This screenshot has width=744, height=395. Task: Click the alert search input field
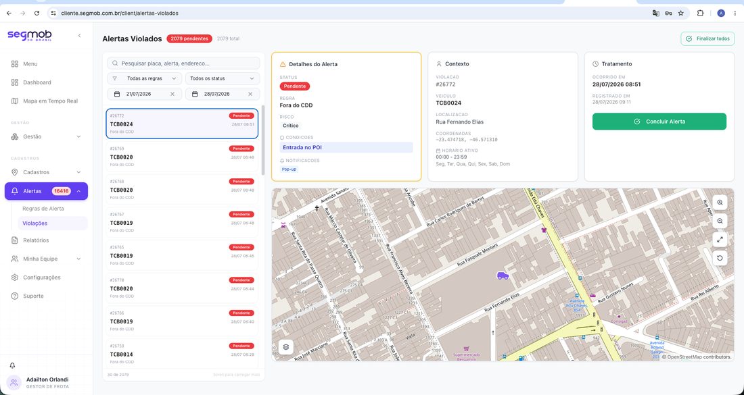183,63
